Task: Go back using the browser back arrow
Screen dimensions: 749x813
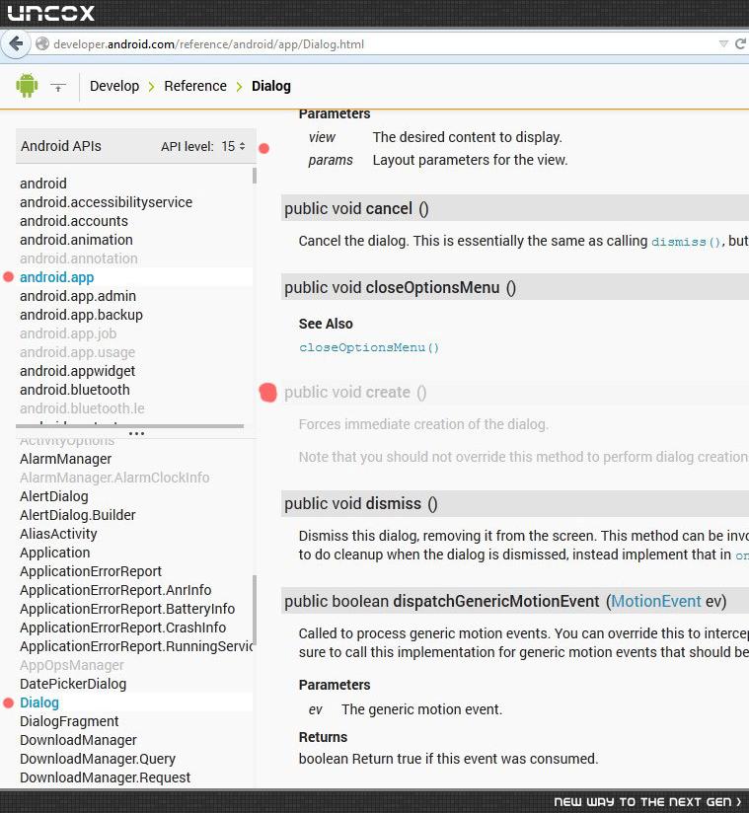Action: (x=16, y=43)
